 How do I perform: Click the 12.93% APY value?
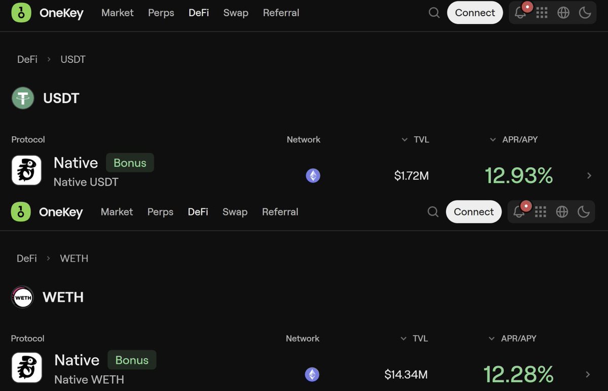coord(519,176)
